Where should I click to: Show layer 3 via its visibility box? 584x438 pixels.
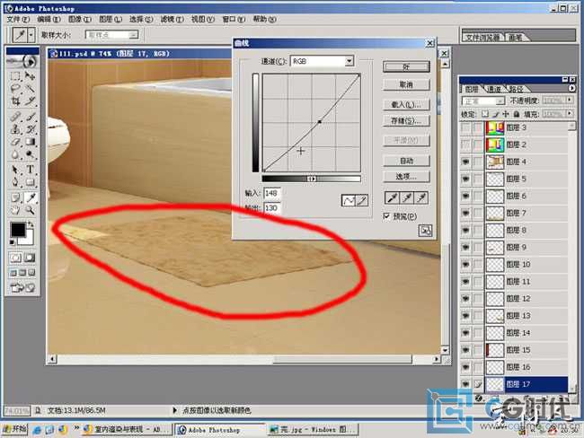coord(465,127)
